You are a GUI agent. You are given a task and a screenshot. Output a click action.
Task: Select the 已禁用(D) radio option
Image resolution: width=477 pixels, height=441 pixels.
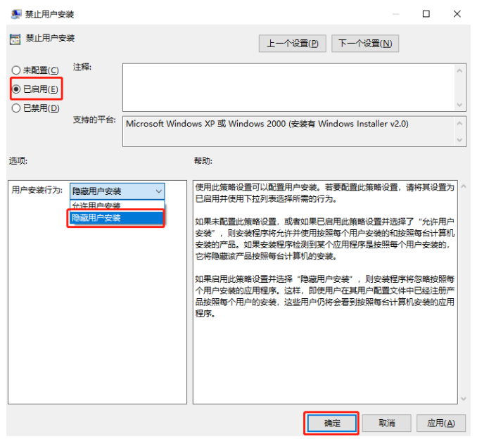(35, 108)
